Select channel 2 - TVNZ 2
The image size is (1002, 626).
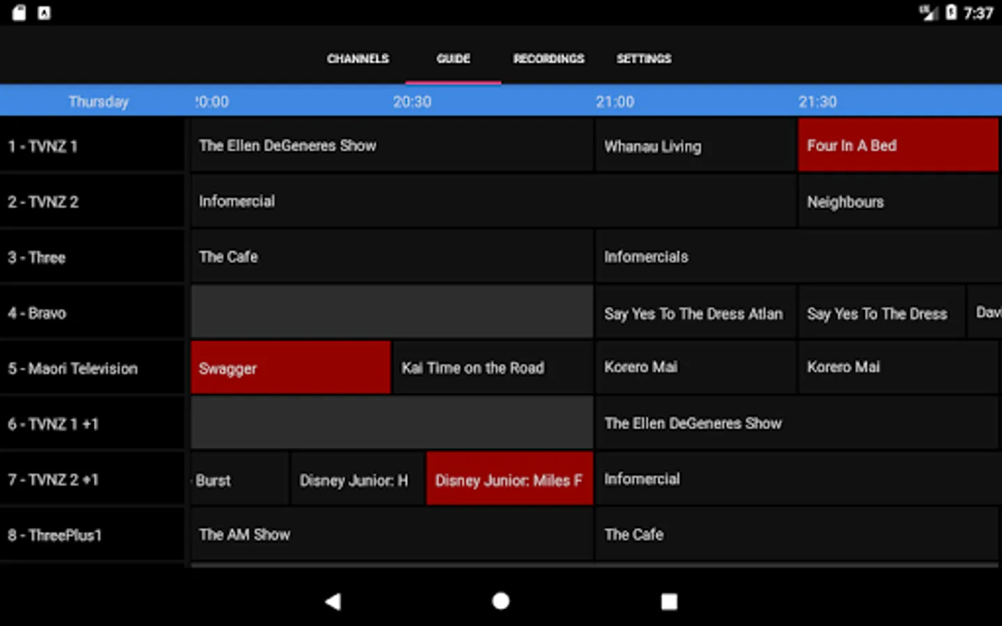pos(93,201)
